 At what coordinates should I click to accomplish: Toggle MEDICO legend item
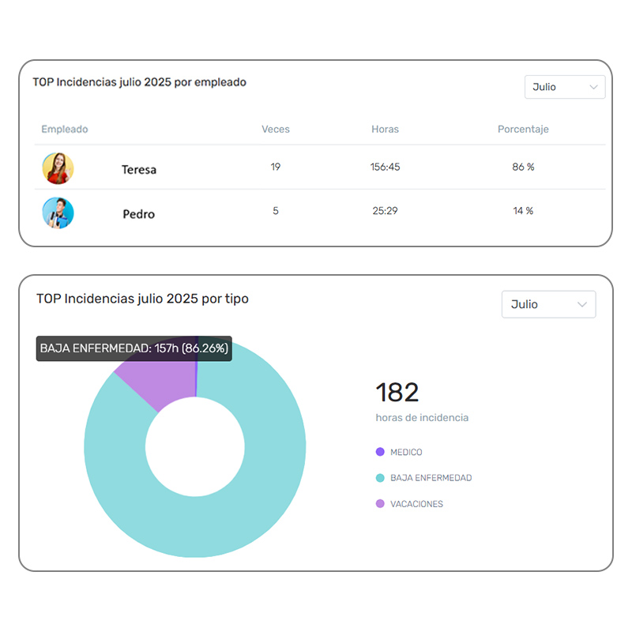click(x=406, y=452)
